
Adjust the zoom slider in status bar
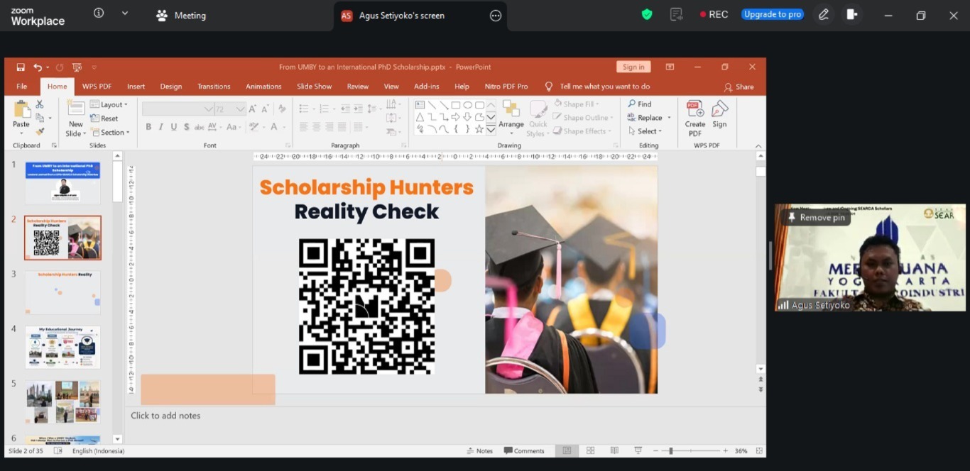670,450
